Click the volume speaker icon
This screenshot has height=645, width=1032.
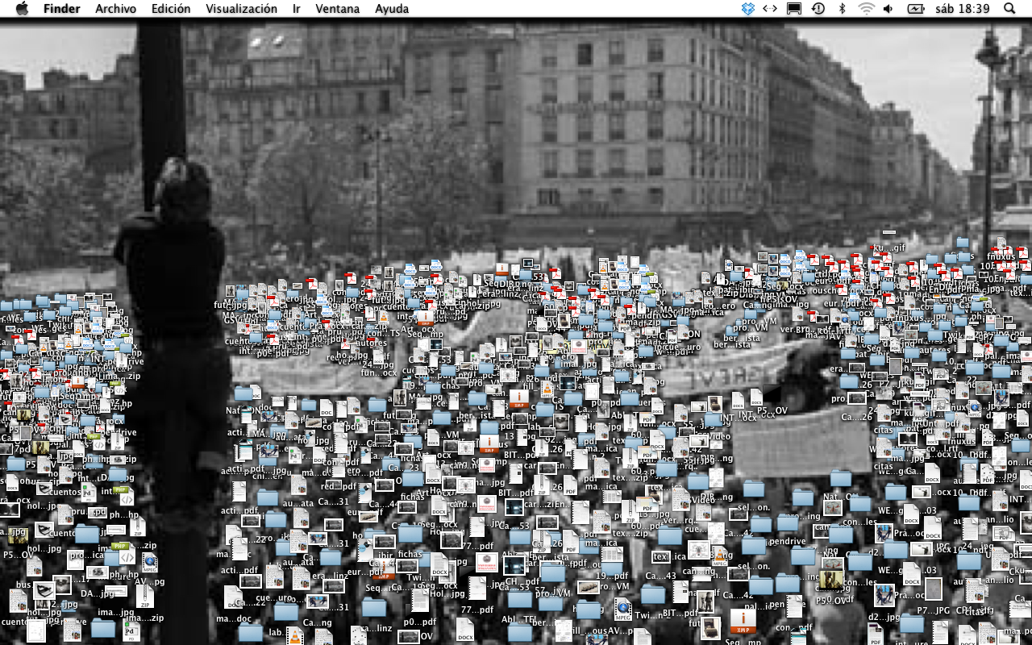(888, 9)
